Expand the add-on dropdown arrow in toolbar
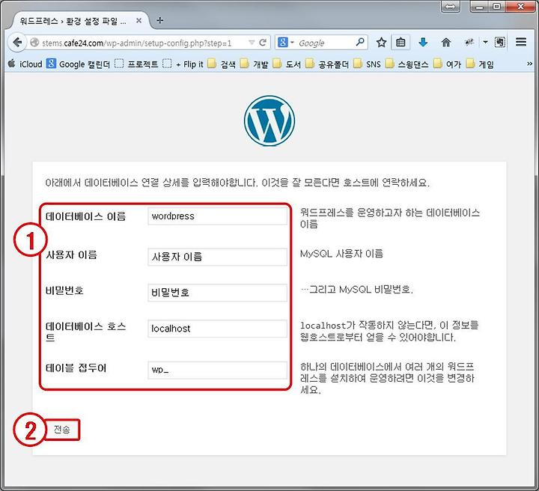539x491 pixels. (485, 42)
